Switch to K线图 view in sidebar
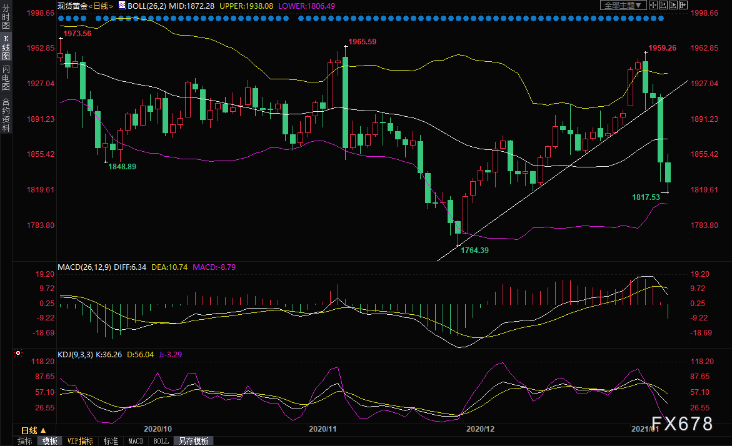 [6, 47]
